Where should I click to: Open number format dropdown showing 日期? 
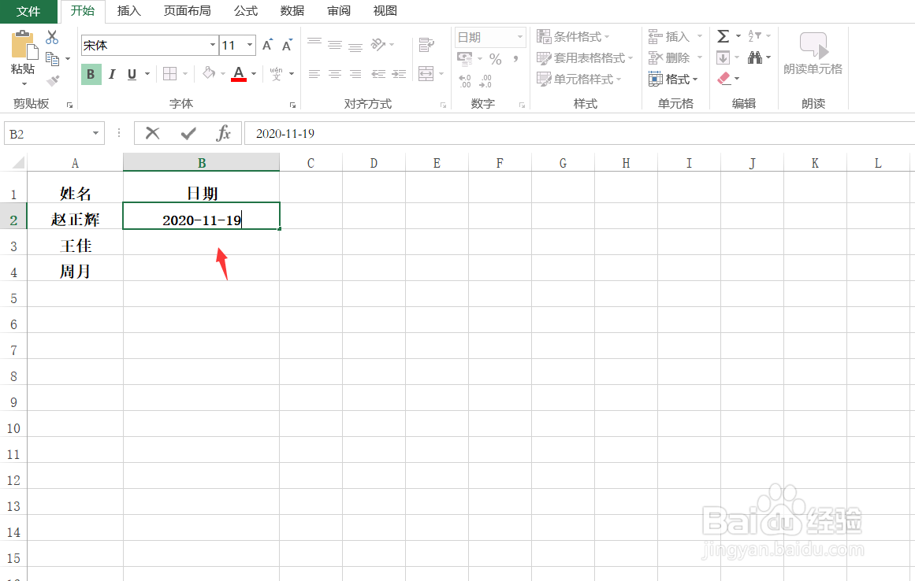click(490, 37)
